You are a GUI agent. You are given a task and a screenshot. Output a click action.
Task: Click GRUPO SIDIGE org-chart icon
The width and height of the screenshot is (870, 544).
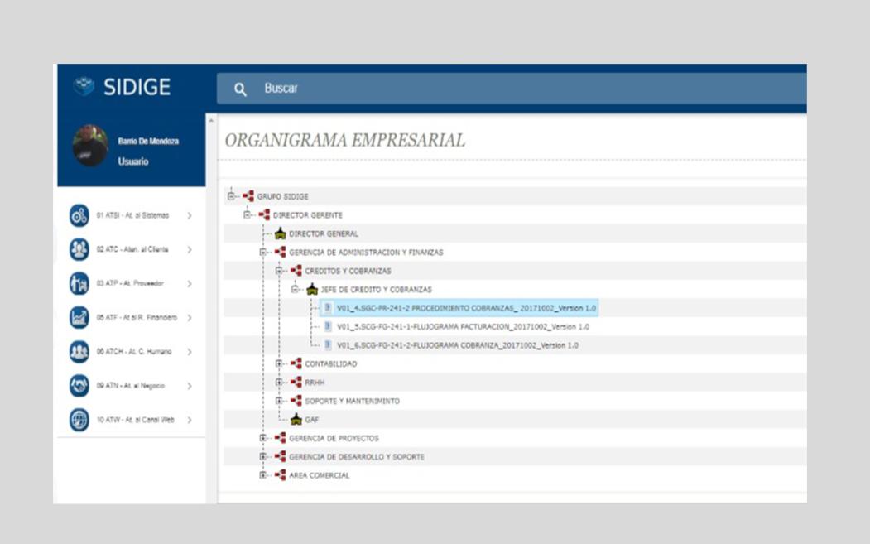(x=248, y=196)
